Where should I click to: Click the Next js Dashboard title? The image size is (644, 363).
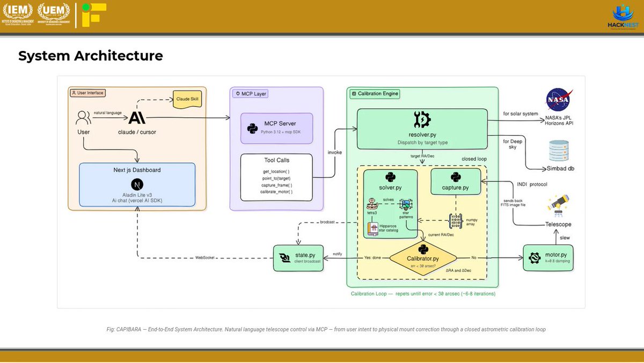137,170
